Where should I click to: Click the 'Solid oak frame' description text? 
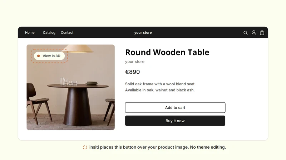point(160,87)
